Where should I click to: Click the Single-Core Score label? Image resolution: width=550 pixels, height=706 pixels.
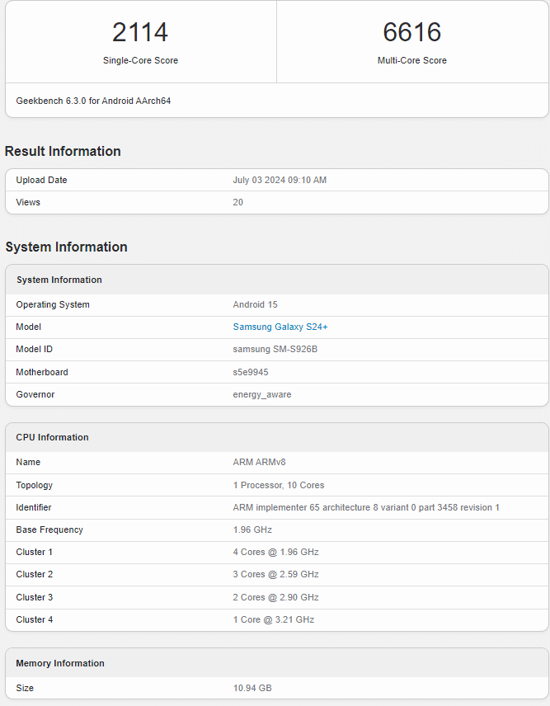click(140, 60)
